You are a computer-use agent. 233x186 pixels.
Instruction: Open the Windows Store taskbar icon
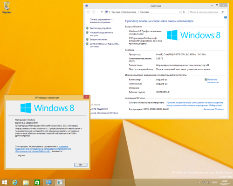37,182
